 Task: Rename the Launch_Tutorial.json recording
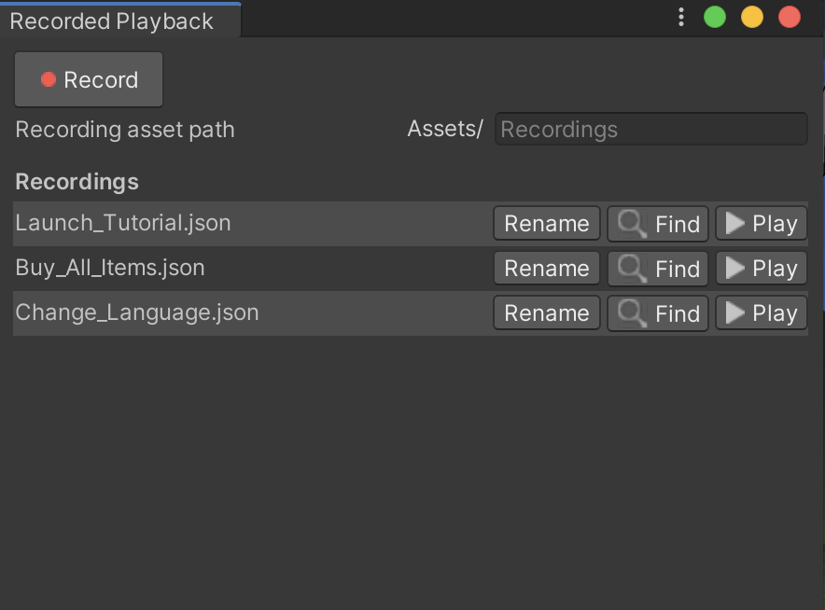pyautogui.click(x=547, y=224)
